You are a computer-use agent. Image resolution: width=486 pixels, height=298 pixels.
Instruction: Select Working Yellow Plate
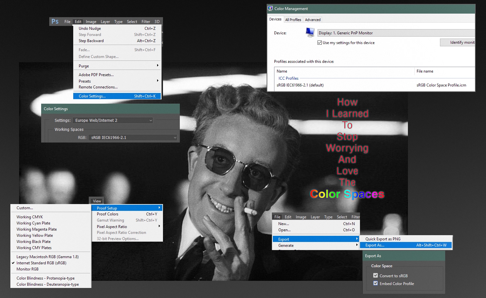click(51, 235)
